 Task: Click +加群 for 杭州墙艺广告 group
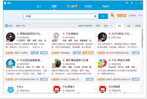[x=90, y=79]
